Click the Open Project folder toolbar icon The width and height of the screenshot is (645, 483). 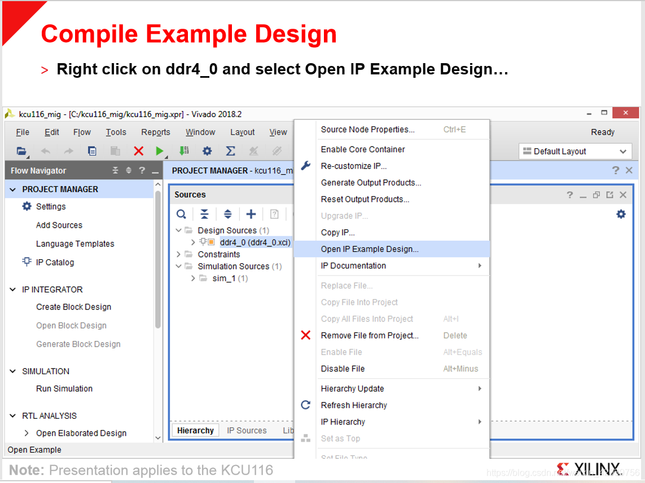(x=21, y=151)
